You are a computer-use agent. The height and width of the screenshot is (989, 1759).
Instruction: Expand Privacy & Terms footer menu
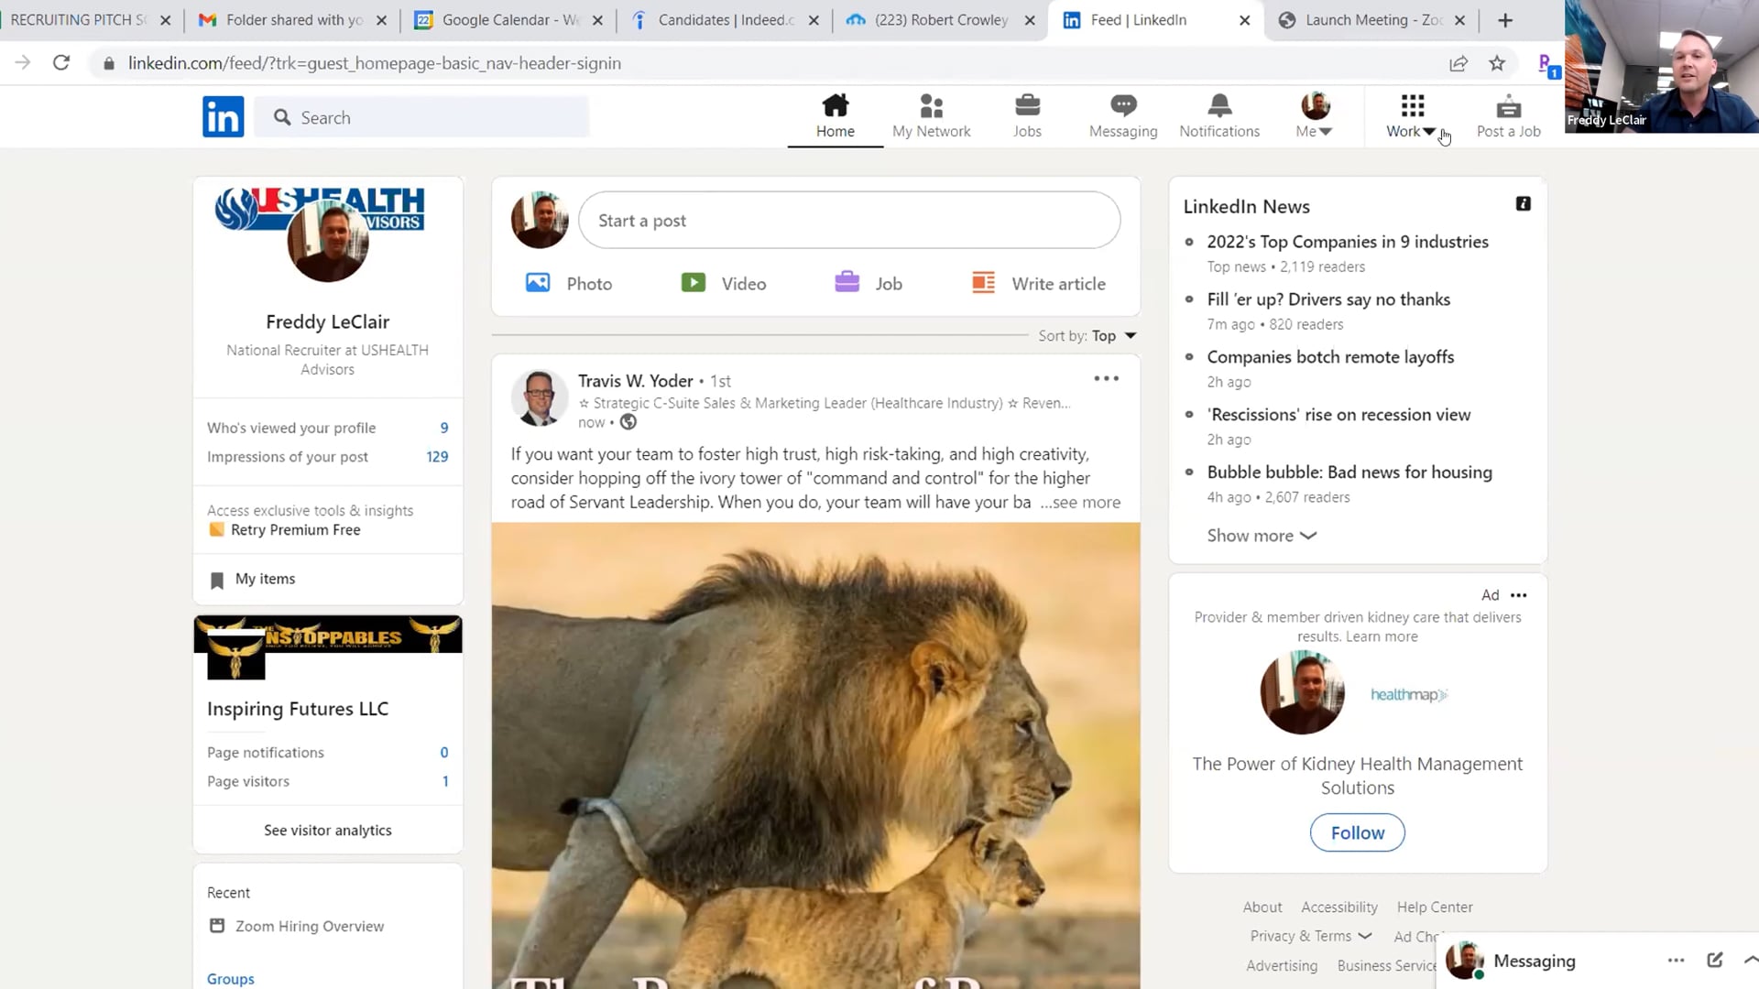coord(1310,936)
